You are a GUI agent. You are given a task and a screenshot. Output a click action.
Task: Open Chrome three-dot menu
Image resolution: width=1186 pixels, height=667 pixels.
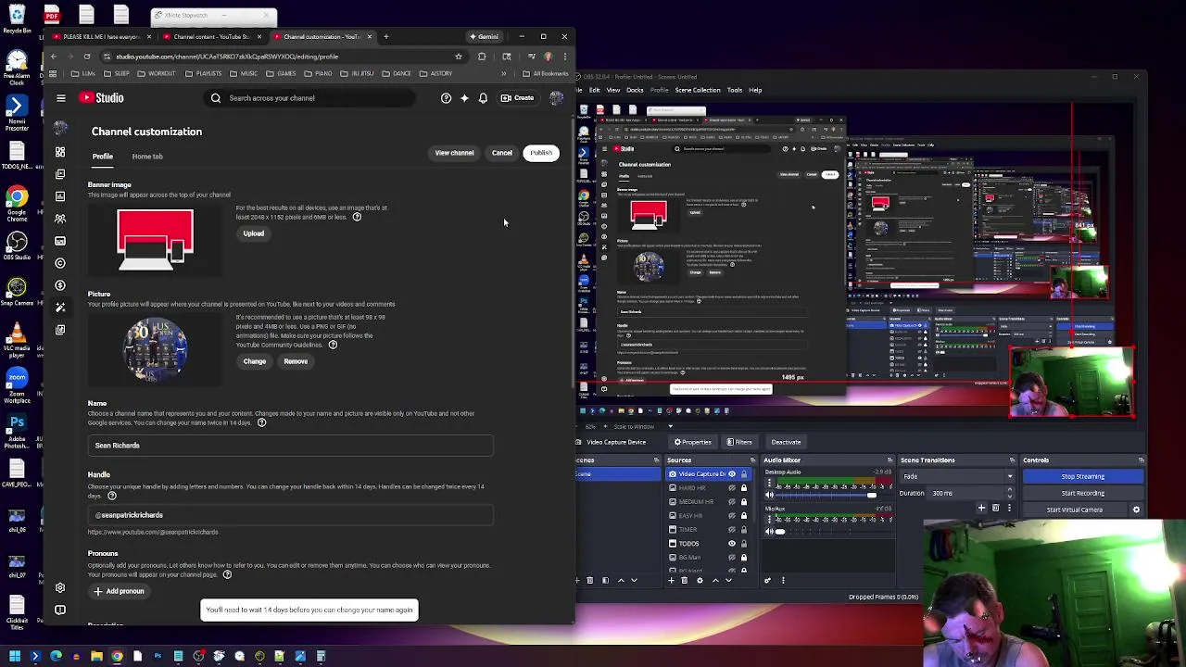(x=565, y=57)
